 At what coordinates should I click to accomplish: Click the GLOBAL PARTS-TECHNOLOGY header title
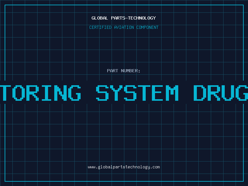pyautogui.click(x=124, y=18)
